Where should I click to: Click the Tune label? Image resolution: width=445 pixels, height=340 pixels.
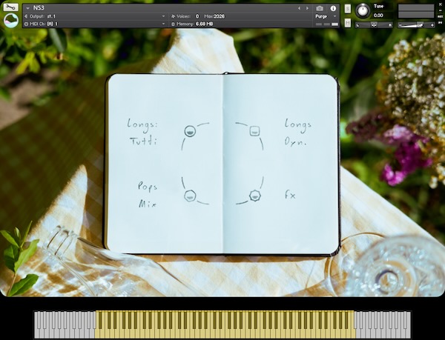(x=378, y=6)
